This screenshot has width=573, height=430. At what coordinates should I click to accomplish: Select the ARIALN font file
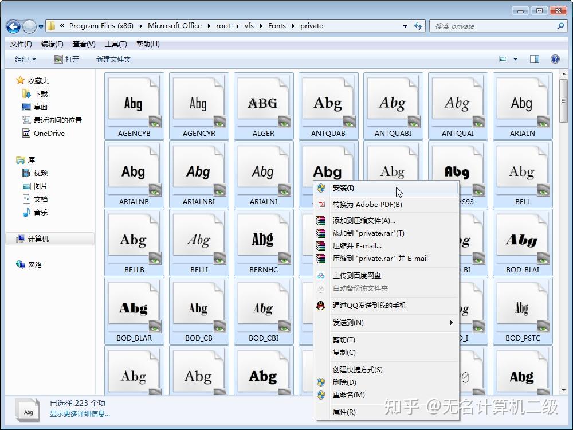point(522,105)
